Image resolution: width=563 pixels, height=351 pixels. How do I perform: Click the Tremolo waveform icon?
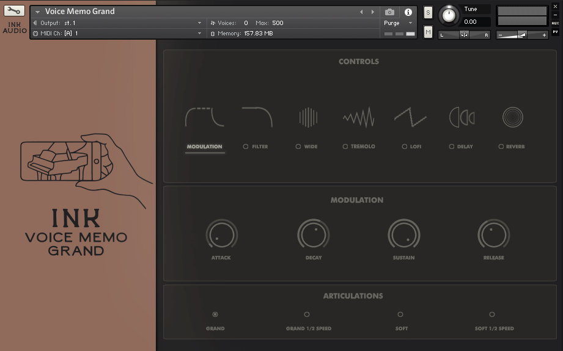[x=358, y=117]
